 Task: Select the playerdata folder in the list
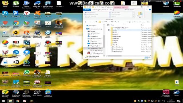[x=117, y=36]
